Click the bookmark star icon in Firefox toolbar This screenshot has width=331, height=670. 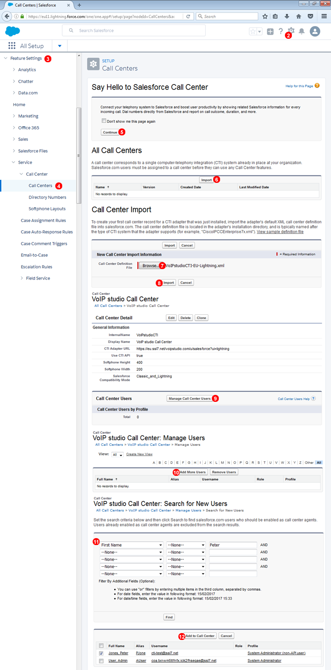point(265,16)
